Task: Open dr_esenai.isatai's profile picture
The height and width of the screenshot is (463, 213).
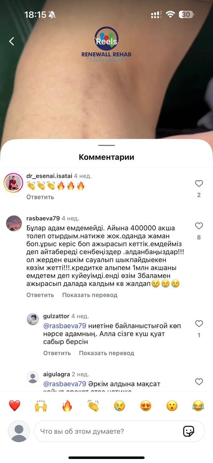Action: click(14, 183)
